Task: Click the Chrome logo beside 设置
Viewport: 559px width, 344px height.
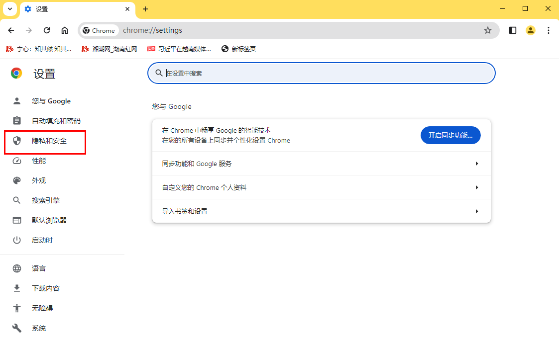Action: pyautogui.click(x=16, y=73)
